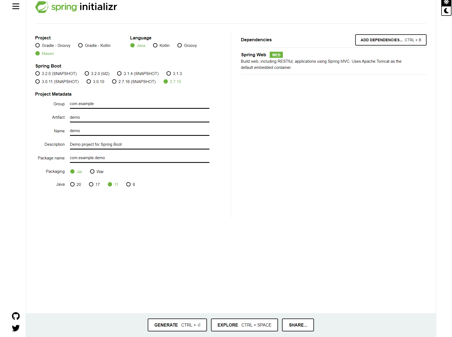This screenshot has width=452, height=337.
Task: Open the GitHub icon link
Action: pyautogui.click(x=16, y=316)
